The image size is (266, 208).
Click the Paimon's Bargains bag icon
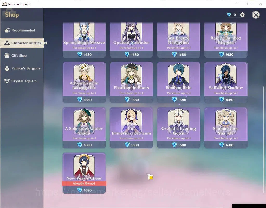point(7,68)
